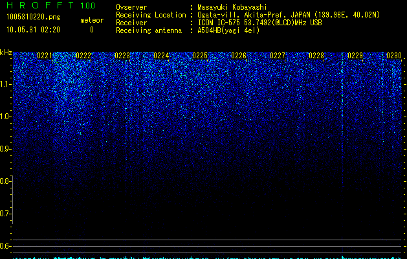Click time marker 0227
This screenshot has width=407, height=259.
[x=278, y=56]
